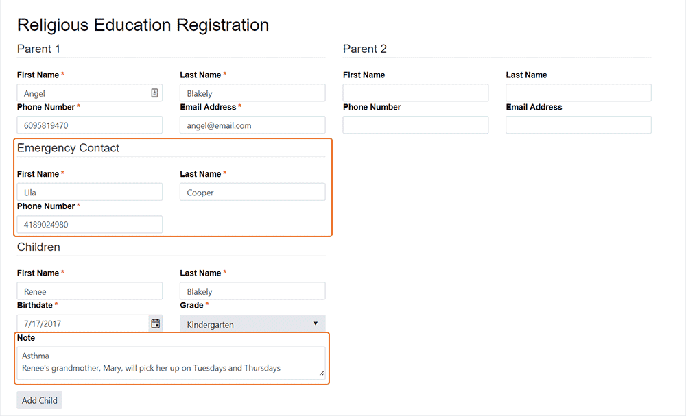The image size is (686, 416).
Task: Select Emergency Contact Last Name field Cooper
Action: click(x=252, y=193)
